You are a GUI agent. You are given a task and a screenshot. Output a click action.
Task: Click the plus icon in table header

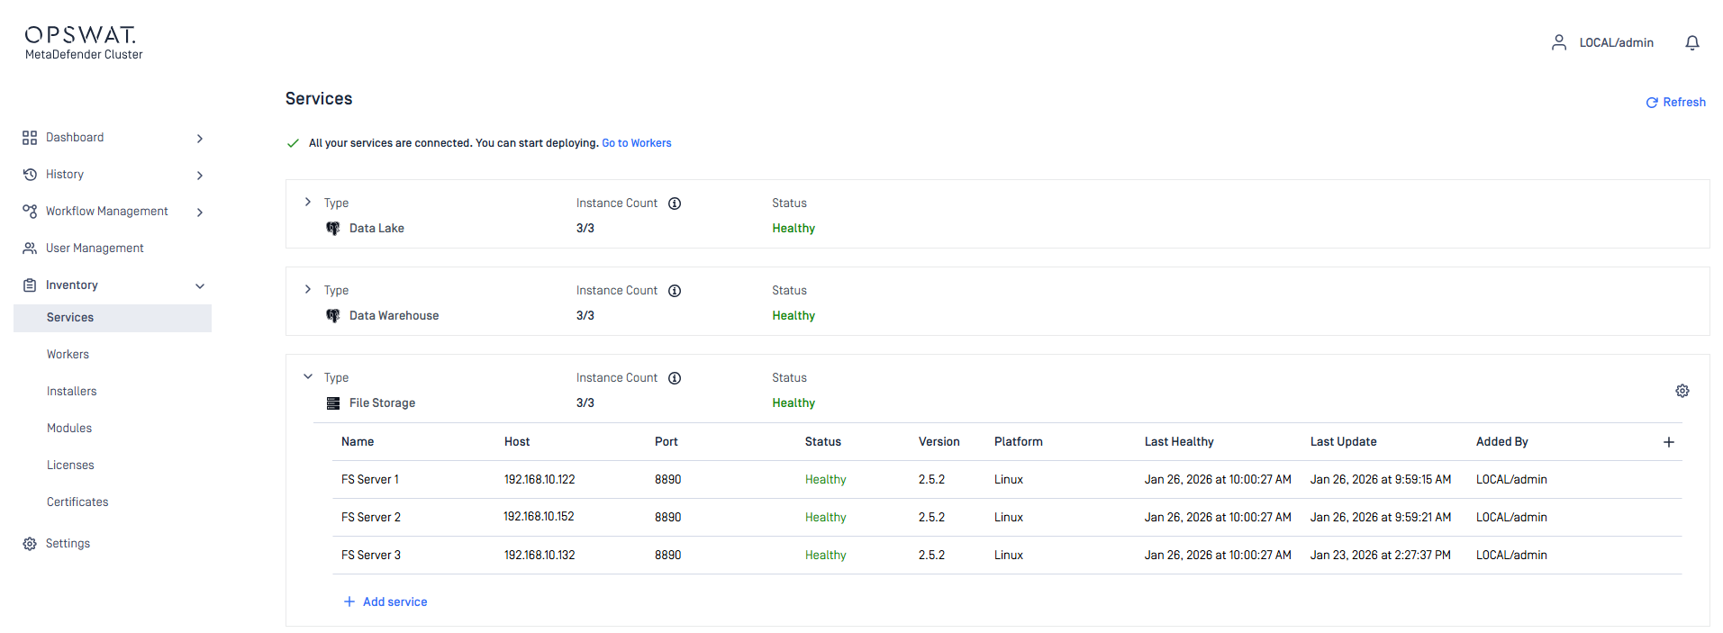pos(1668,442)
